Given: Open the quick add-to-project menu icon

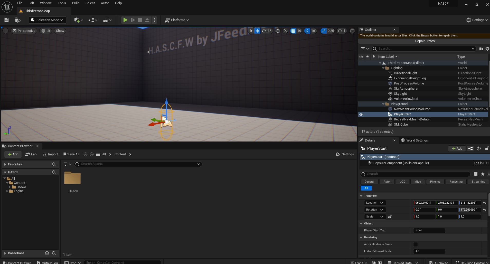Looking at the screenshot, I should coord(79,20).
